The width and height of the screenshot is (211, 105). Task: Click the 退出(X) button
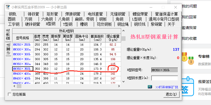point(172,95)
